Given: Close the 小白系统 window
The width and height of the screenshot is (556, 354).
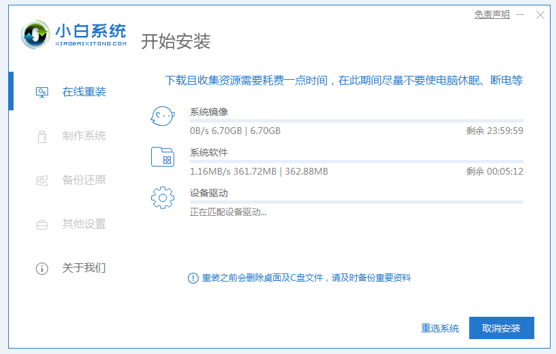Looking at the screenshot, I should click(540, 15).
